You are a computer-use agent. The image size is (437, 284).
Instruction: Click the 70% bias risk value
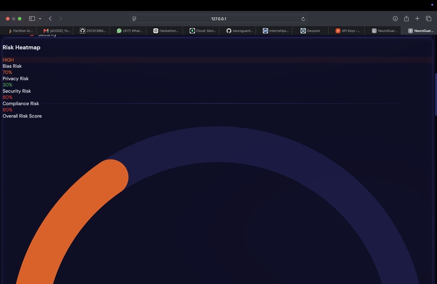(x=7, y=72)
